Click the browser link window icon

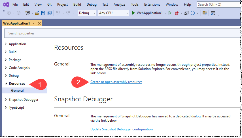[x=186, y=13]
